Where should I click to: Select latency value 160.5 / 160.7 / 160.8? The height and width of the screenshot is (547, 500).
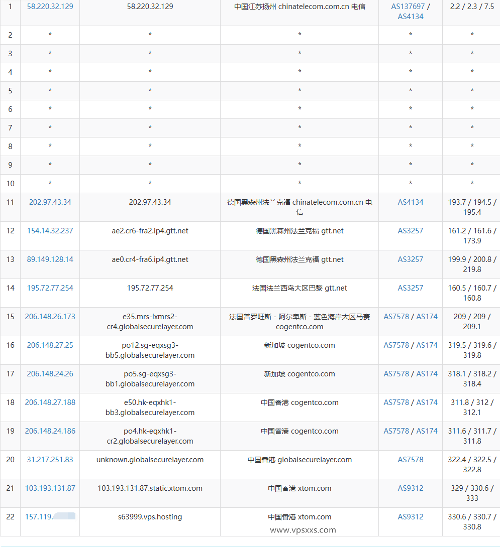472,293
